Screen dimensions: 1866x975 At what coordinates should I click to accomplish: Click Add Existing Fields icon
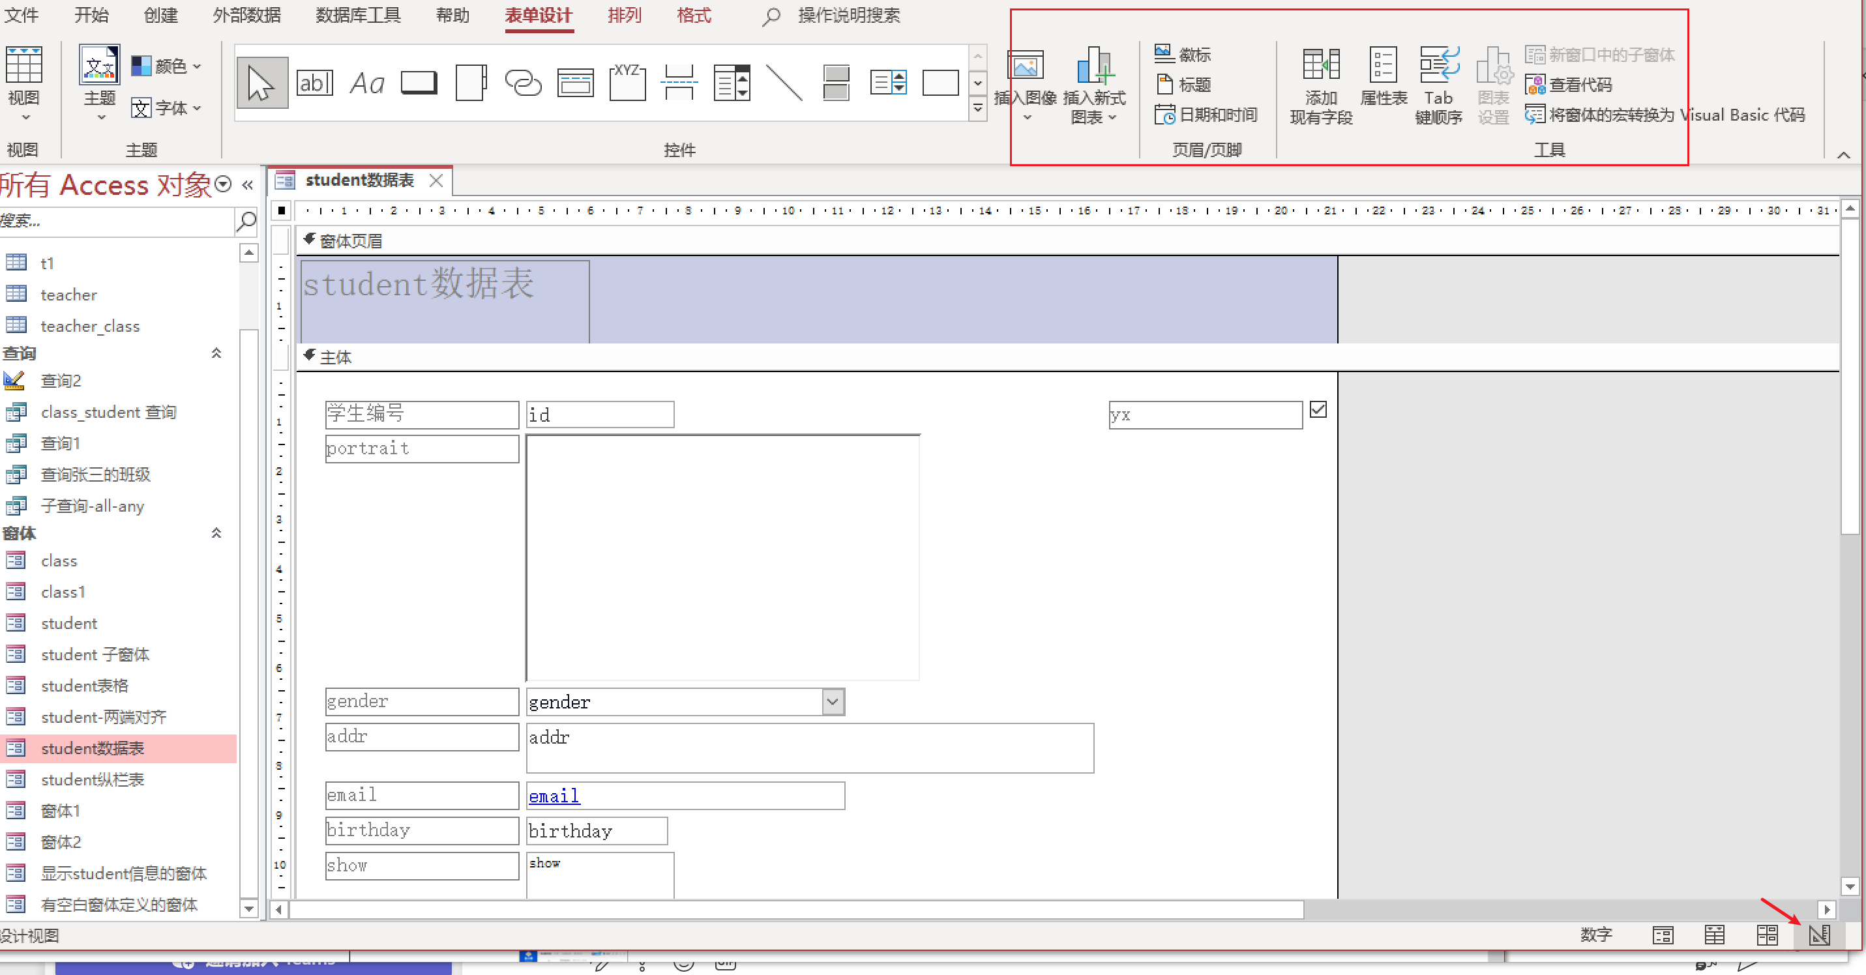(x=1320, y=83)
